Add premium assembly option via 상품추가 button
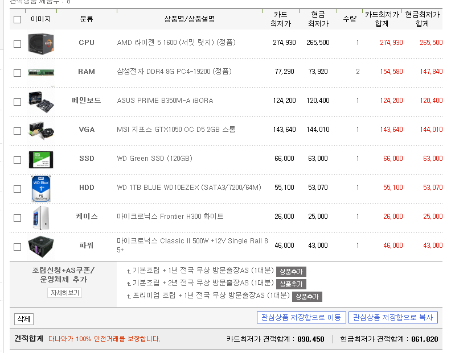The width and height of the screenshot is (451, 353). 307,297
